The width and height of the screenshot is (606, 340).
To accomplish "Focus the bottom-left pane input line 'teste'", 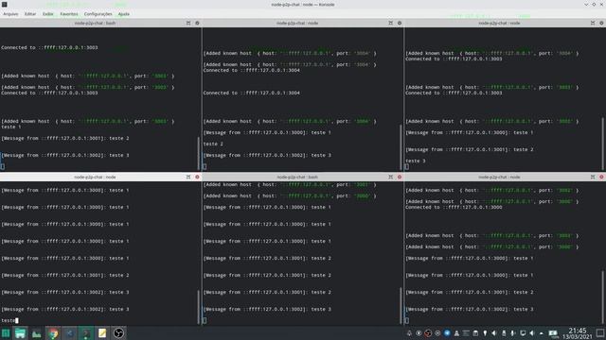I will click(9, 320).
